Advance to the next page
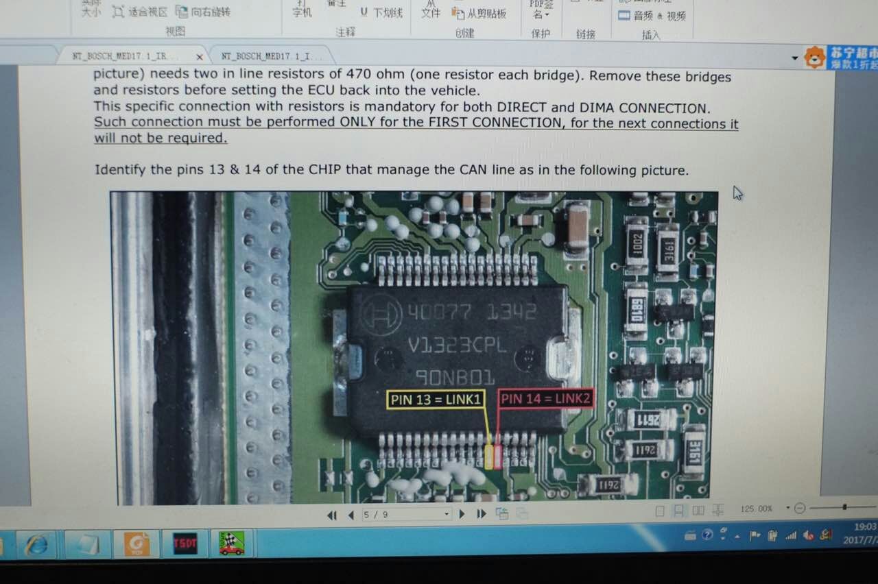The image size is (878, 584). [462, 513]
